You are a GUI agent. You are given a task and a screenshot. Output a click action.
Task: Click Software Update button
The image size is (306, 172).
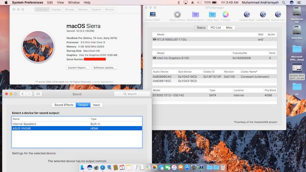(x=104, y=68)
